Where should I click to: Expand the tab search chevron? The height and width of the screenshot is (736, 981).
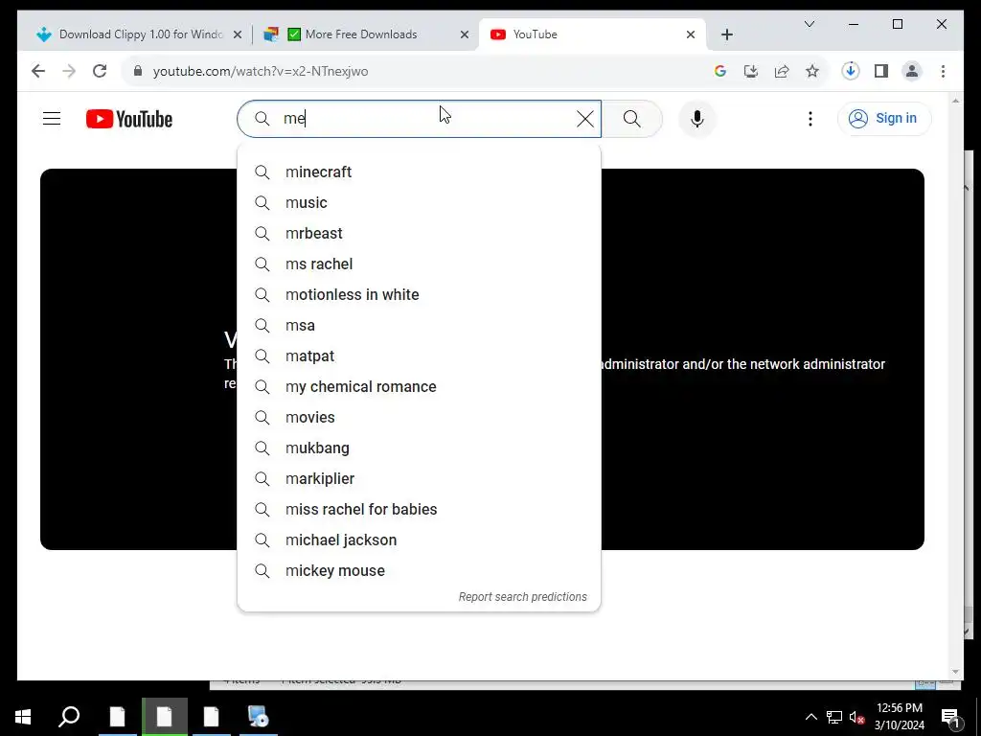coord(810,24)
